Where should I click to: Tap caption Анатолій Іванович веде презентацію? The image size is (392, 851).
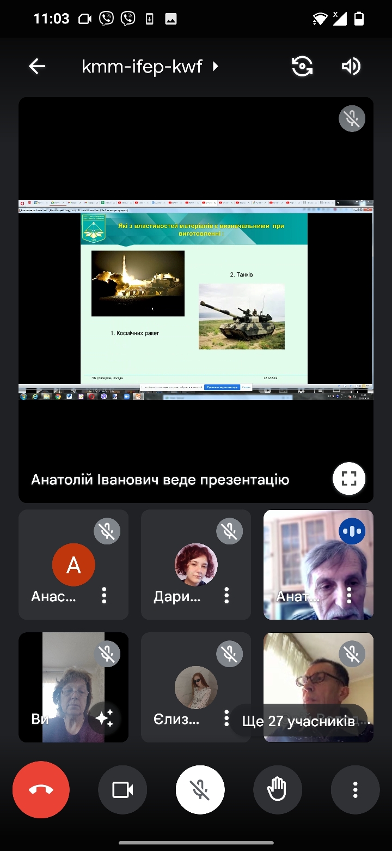click(160, 480)
